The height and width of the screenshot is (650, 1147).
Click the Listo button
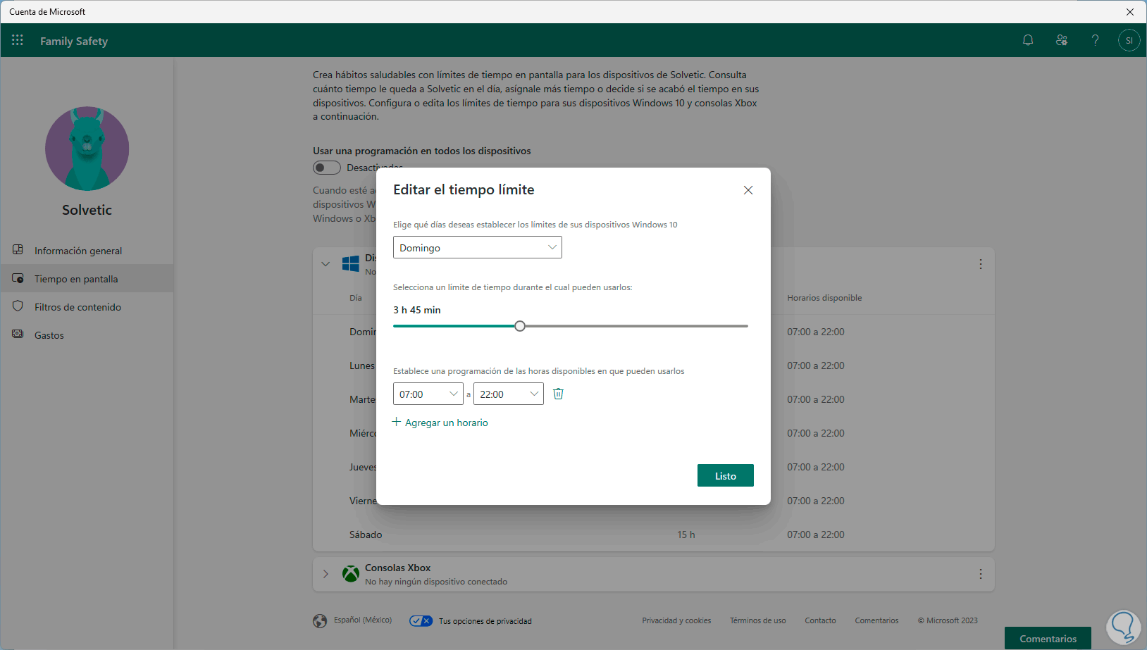[726, 475]
